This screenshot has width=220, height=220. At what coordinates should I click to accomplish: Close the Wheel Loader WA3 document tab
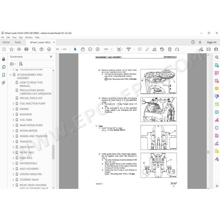(x=54, y=42)
